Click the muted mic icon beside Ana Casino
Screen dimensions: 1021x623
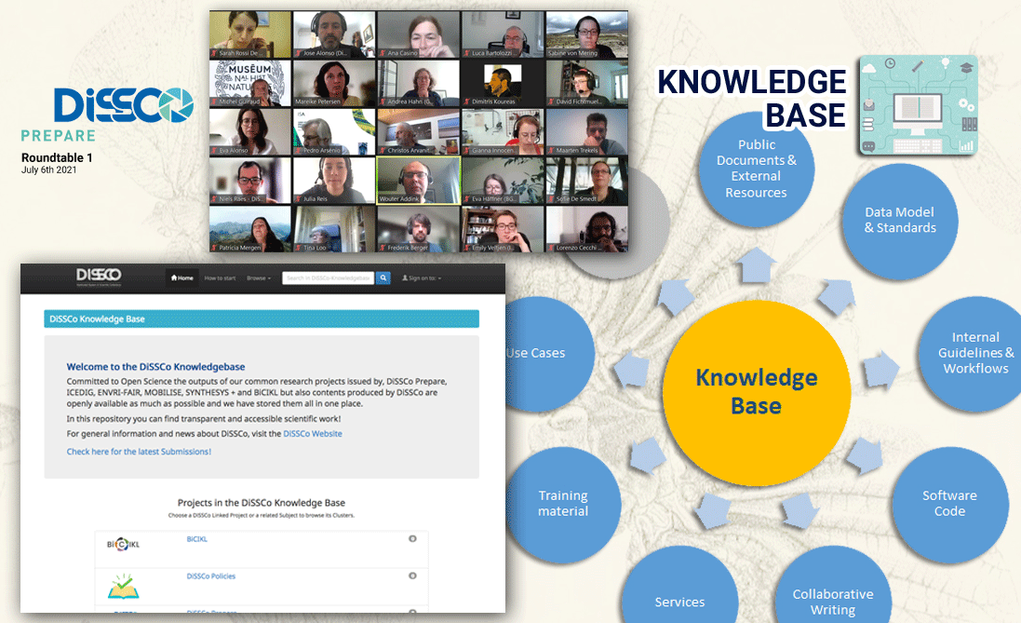click(x=383, y=53)
